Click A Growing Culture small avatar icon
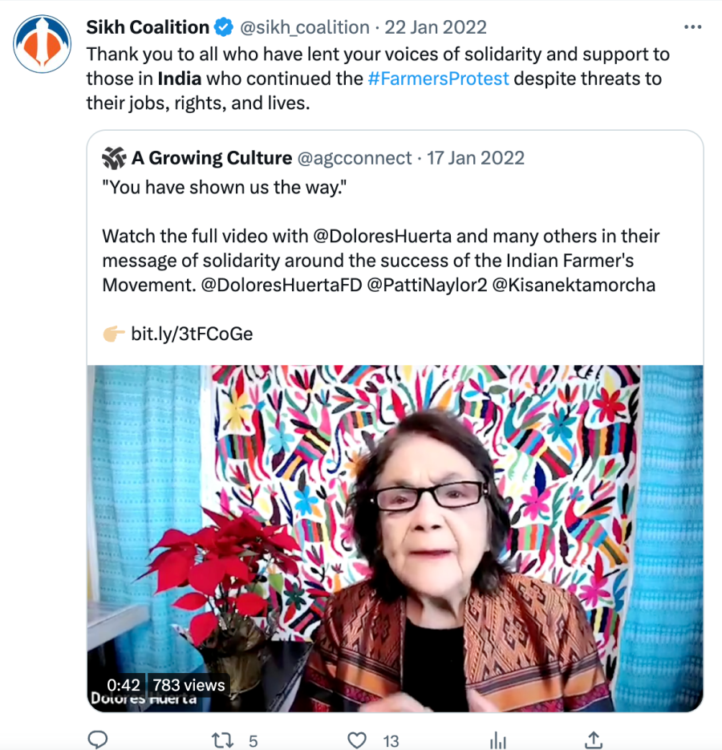This screenshot has width=722, height=750. pos(114,158)
